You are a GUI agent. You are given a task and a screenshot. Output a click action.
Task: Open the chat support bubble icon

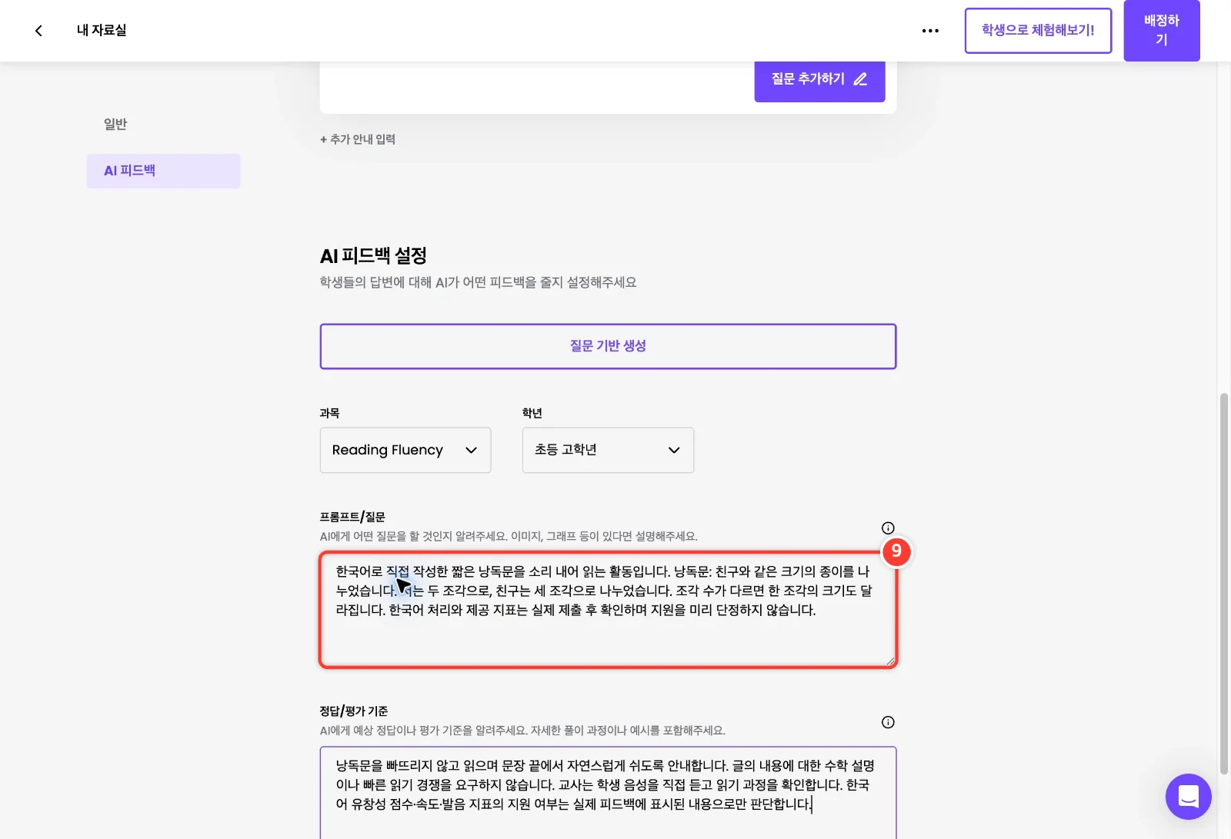(1188, 797)
